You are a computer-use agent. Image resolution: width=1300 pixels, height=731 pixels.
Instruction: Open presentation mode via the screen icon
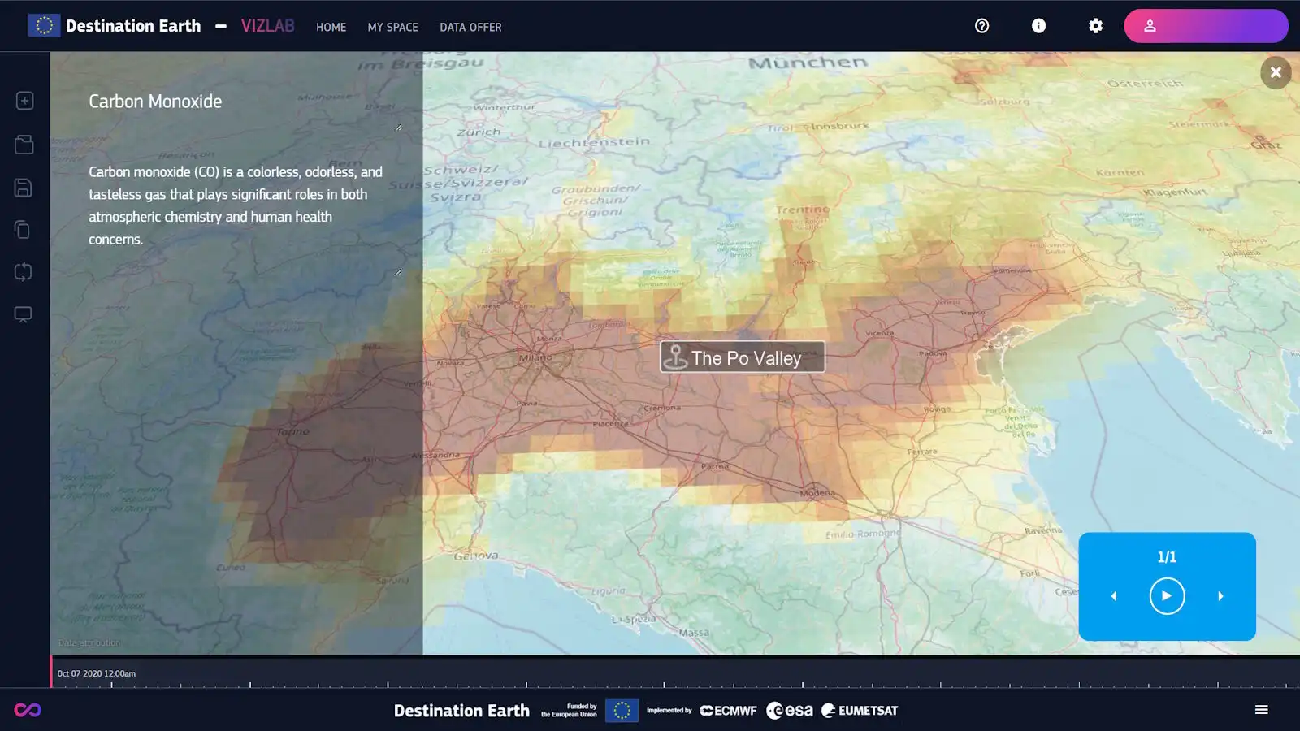coord(24,314)
